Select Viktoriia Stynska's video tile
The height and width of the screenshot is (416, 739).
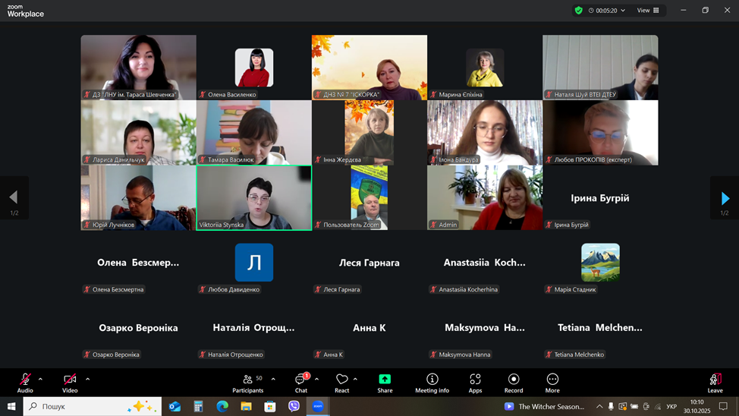pos(253,197)
